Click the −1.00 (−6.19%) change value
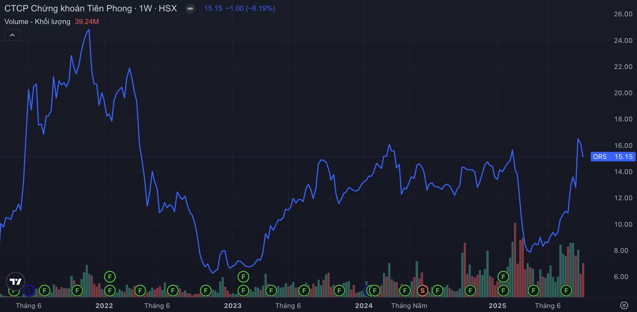 tap(250, 8)
